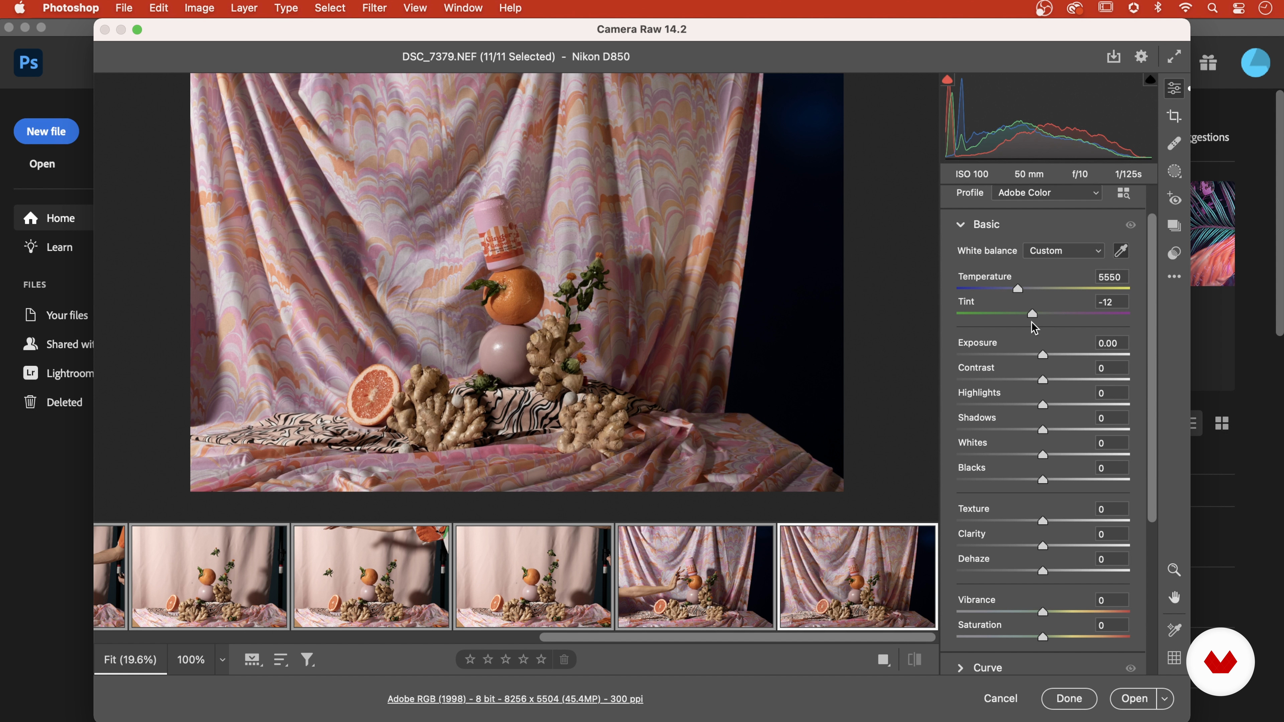Open the White balance Custom dropdown
This screenshot has width=1284, height=722.
pyautogui.click(x=1064, y=251)
